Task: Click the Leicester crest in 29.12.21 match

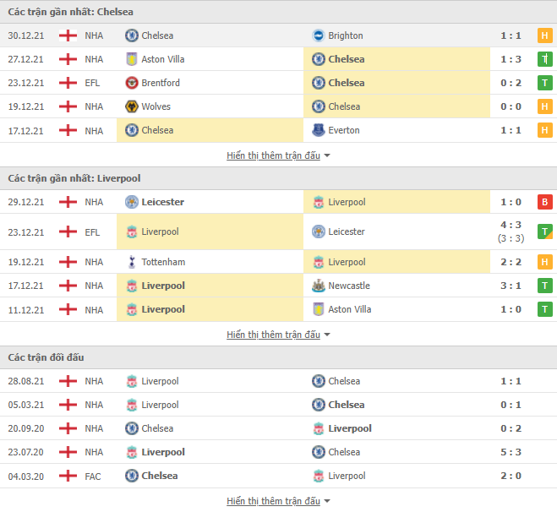Action: point(132,202)
